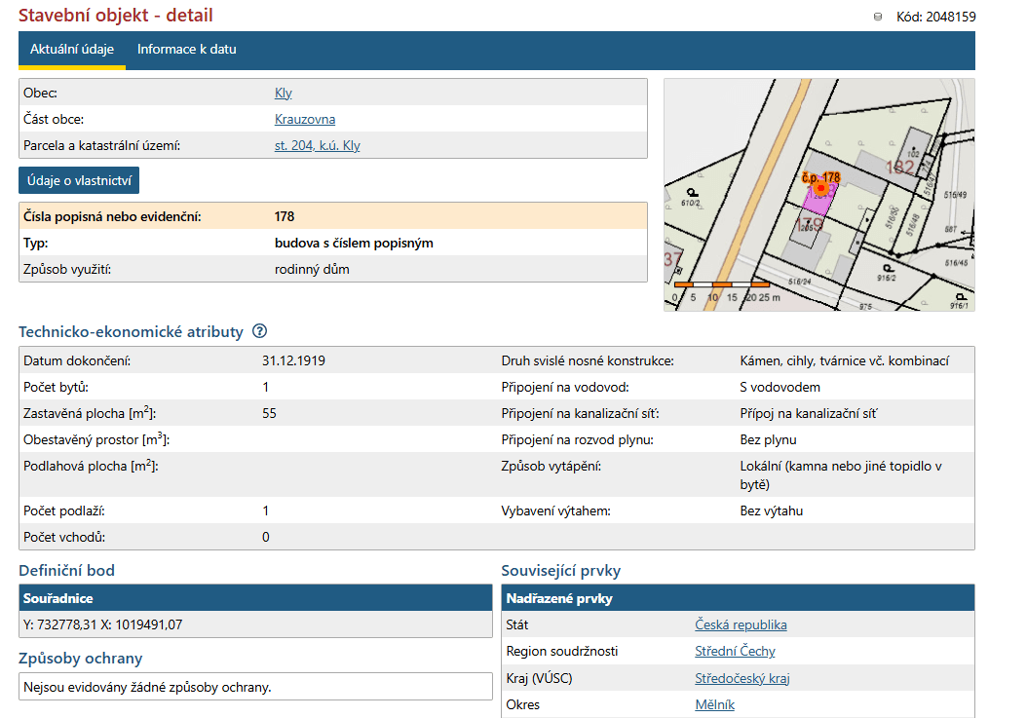Open the Střední Čechy region link

pos(735,652)
